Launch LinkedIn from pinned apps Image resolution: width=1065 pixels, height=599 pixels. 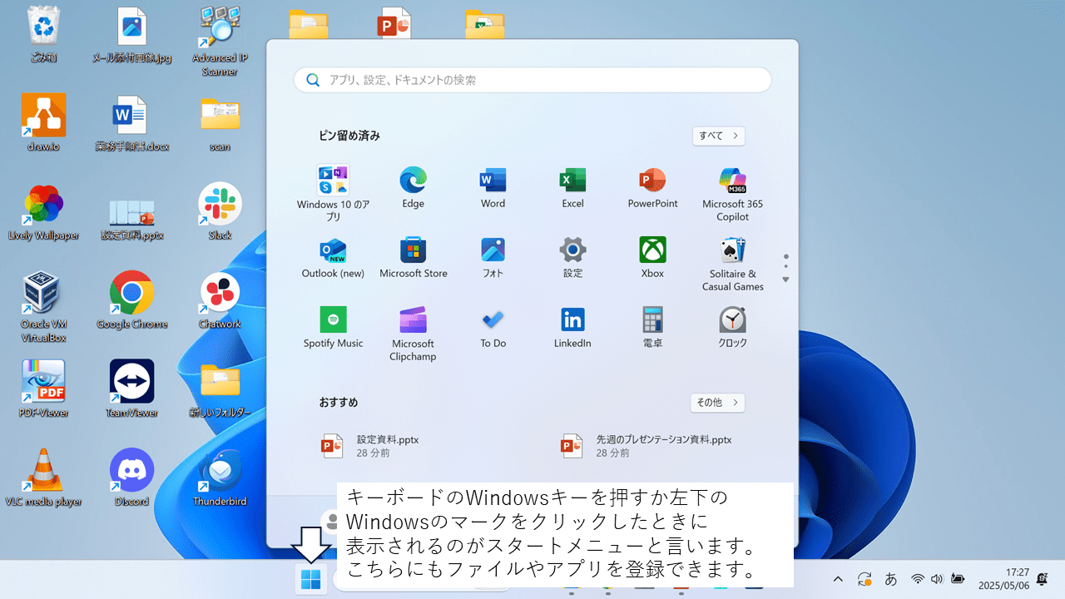coord(572,327)
